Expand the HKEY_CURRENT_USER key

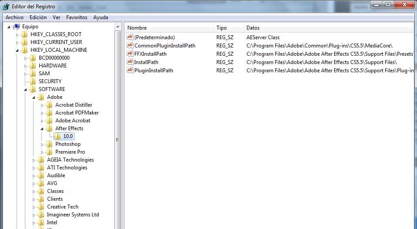(x=17, y=43)
